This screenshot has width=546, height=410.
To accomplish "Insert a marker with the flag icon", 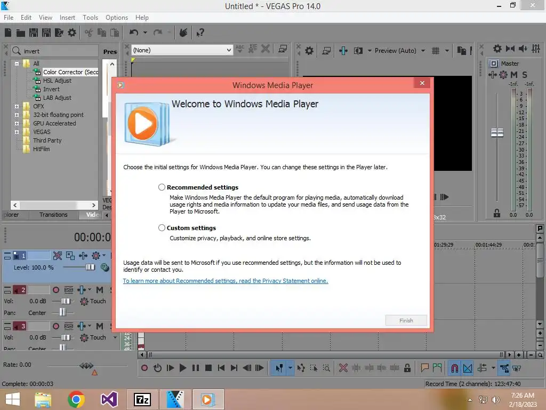I will (x=424, y=368).
